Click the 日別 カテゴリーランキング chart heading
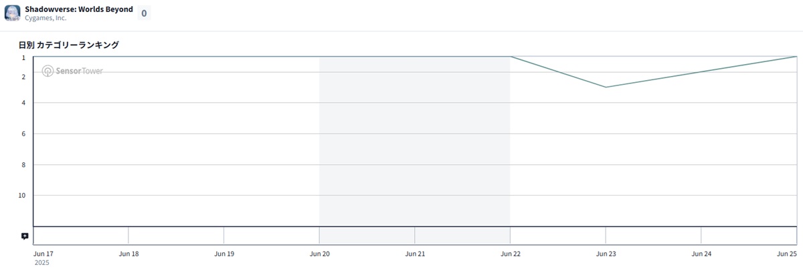 coord(69,45)
